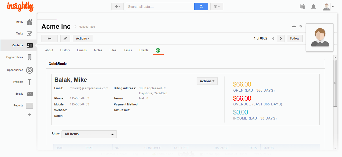
Task: Click the Insightly logo
Action: click(x=20, y=6)
